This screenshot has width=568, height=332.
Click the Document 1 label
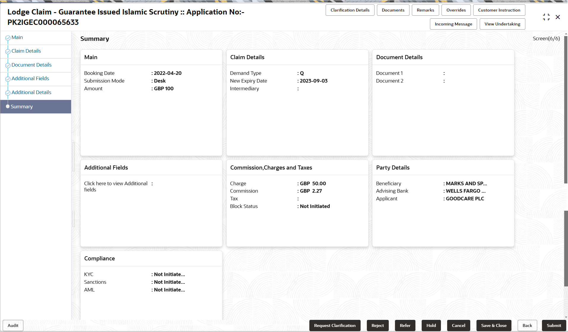click(389, 73)
